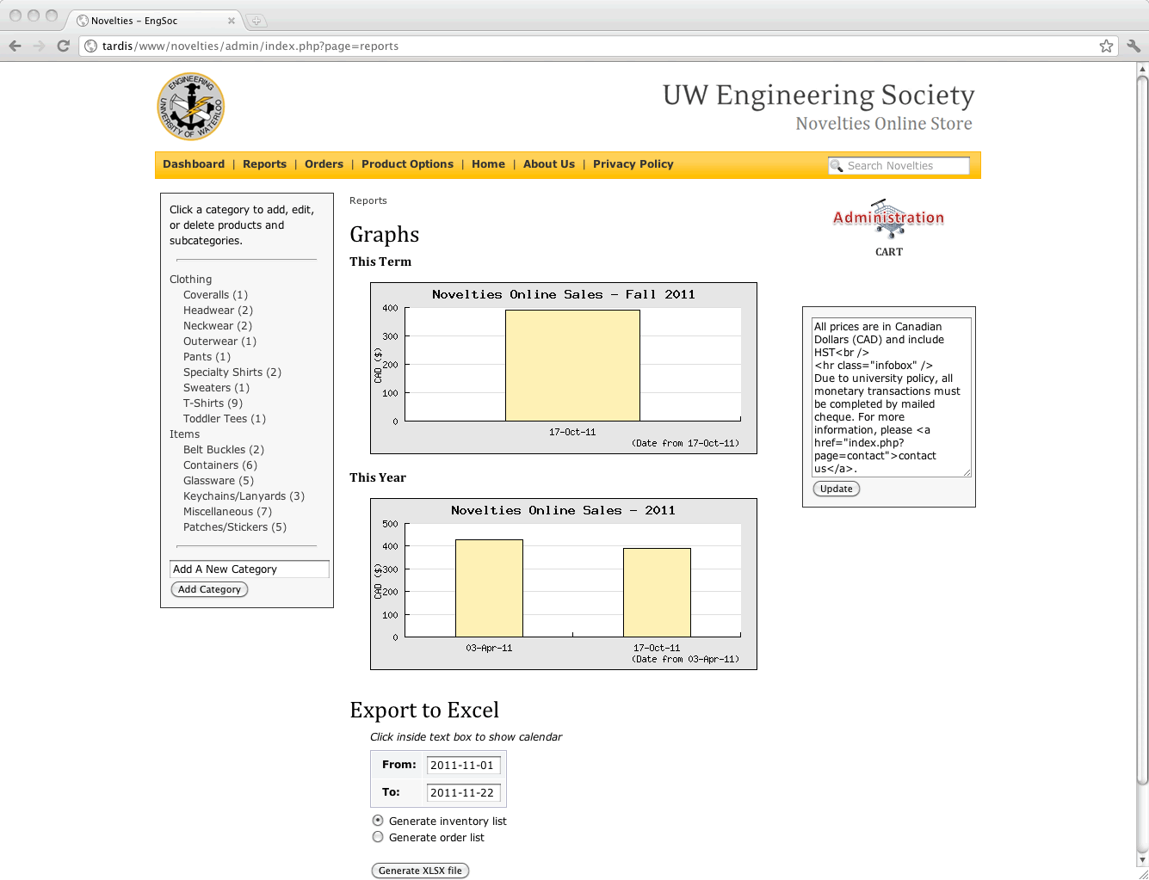
Task: Open Neckwear (2) subcategory
Action: (218, 326)
